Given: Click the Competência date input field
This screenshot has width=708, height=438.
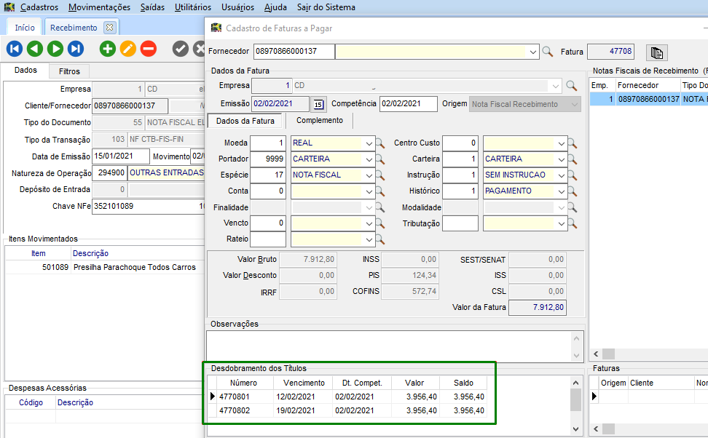Looking at the screenshot, I should tap(408, 104).
